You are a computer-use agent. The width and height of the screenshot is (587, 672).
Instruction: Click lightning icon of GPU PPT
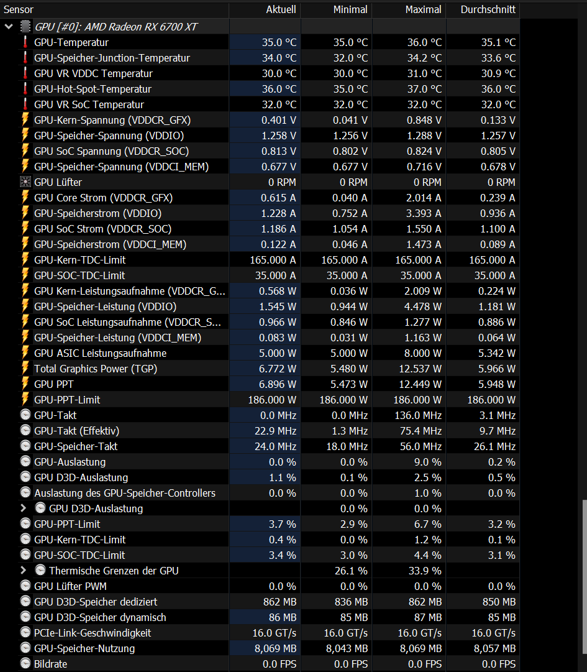tap(25, 384)
